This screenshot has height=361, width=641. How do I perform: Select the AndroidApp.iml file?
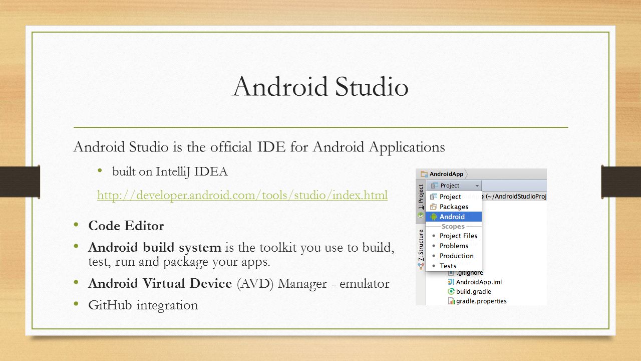475,282
